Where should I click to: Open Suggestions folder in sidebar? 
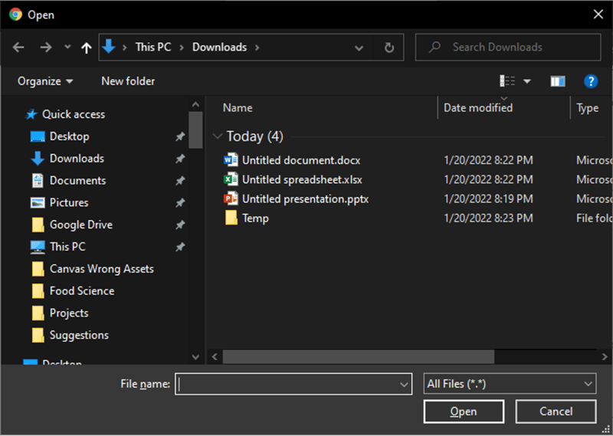(79, 336)
